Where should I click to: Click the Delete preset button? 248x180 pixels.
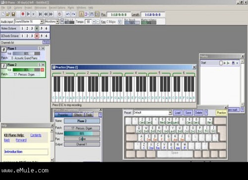198,113
